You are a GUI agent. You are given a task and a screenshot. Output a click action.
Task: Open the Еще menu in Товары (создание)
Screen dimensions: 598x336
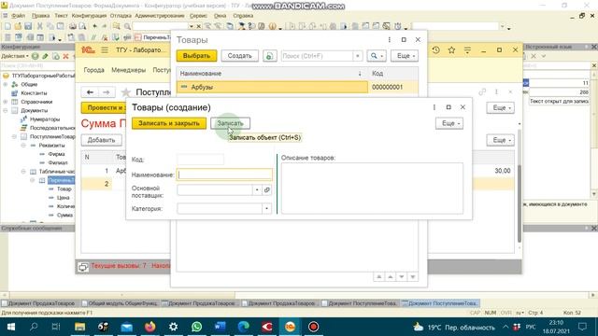click(449, 123)
